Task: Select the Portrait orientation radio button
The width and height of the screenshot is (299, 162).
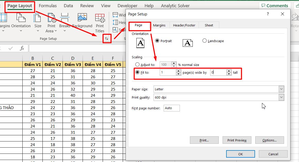Action: click(157, 41)
